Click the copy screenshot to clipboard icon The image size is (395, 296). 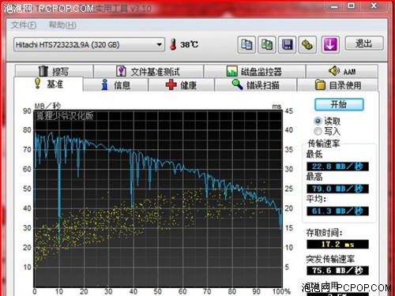[x=267, y=44]
